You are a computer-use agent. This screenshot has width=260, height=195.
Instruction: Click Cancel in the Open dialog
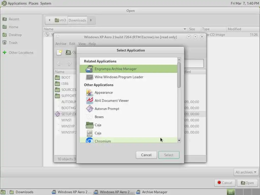click(225, 183)
